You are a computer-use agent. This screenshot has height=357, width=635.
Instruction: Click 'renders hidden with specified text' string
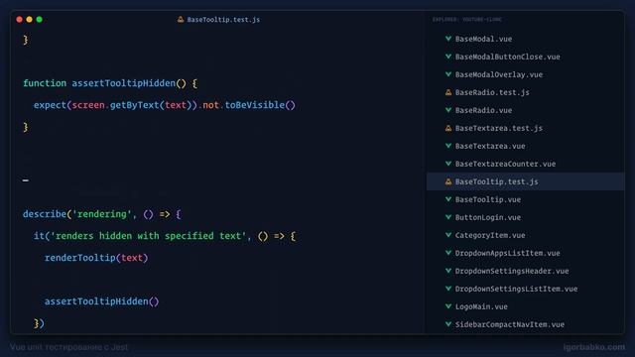(148, 236)
